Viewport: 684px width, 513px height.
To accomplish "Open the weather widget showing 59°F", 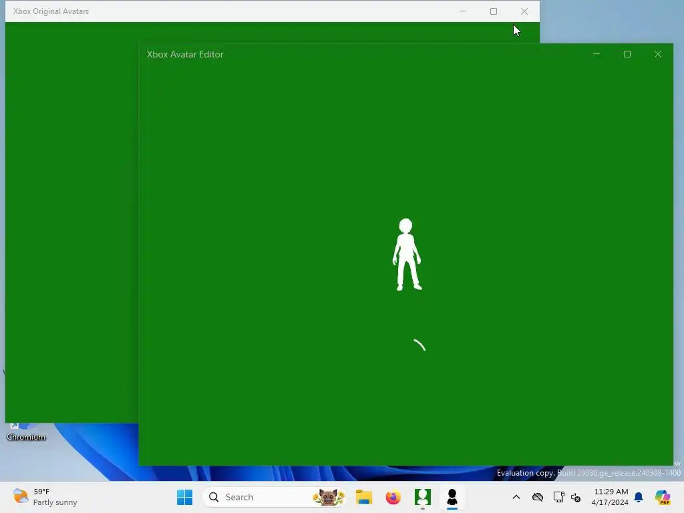I will (45, 497).
